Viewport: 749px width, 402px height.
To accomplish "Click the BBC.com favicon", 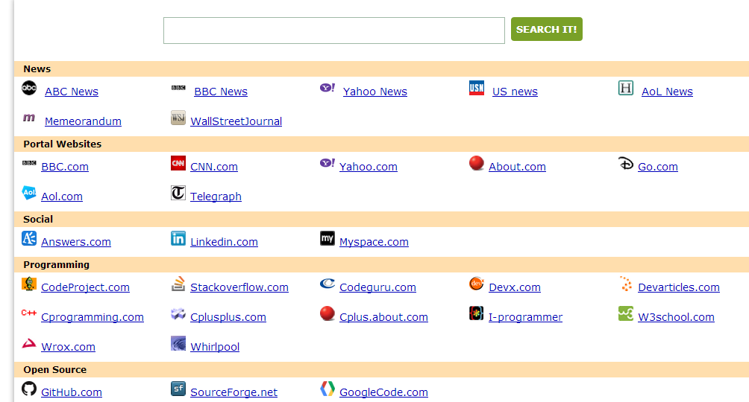I will point(29,163).
